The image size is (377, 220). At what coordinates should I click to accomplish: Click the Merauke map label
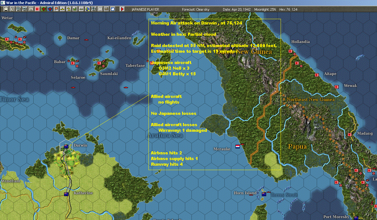pos(222,149)
